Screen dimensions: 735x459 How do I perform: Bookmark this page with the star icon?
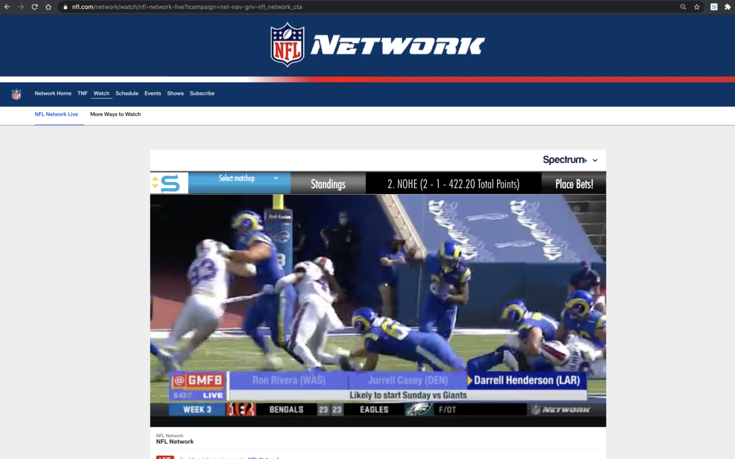(x=697, y=7)
